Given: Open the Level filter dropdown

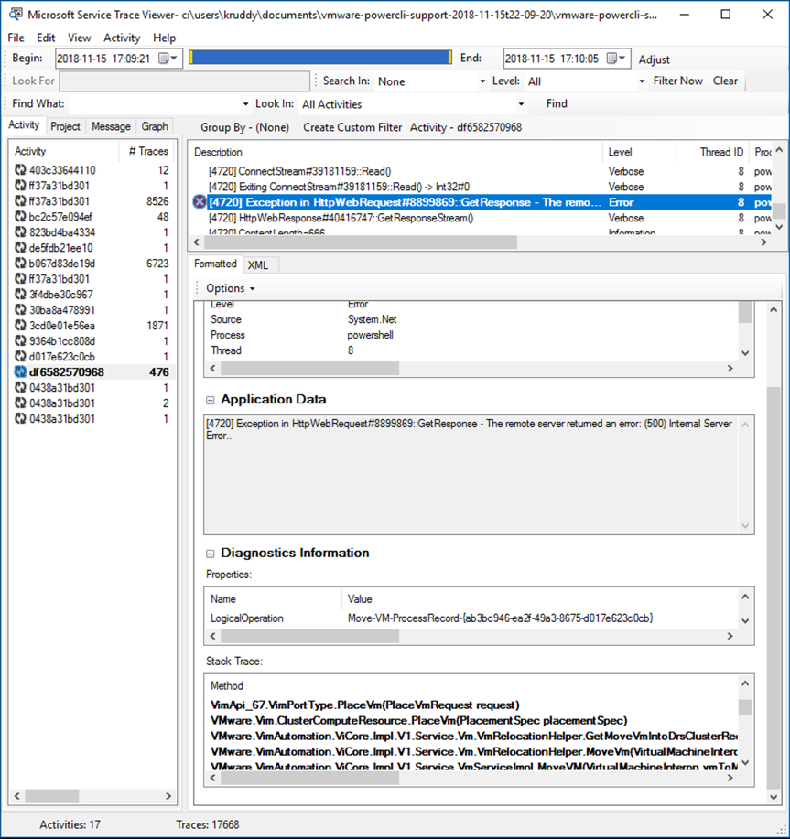Looking at the screenshot, I should point(642,81).
